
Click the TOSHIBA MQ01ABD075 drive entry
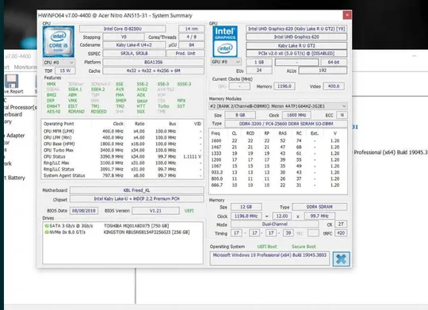point(136,226)
